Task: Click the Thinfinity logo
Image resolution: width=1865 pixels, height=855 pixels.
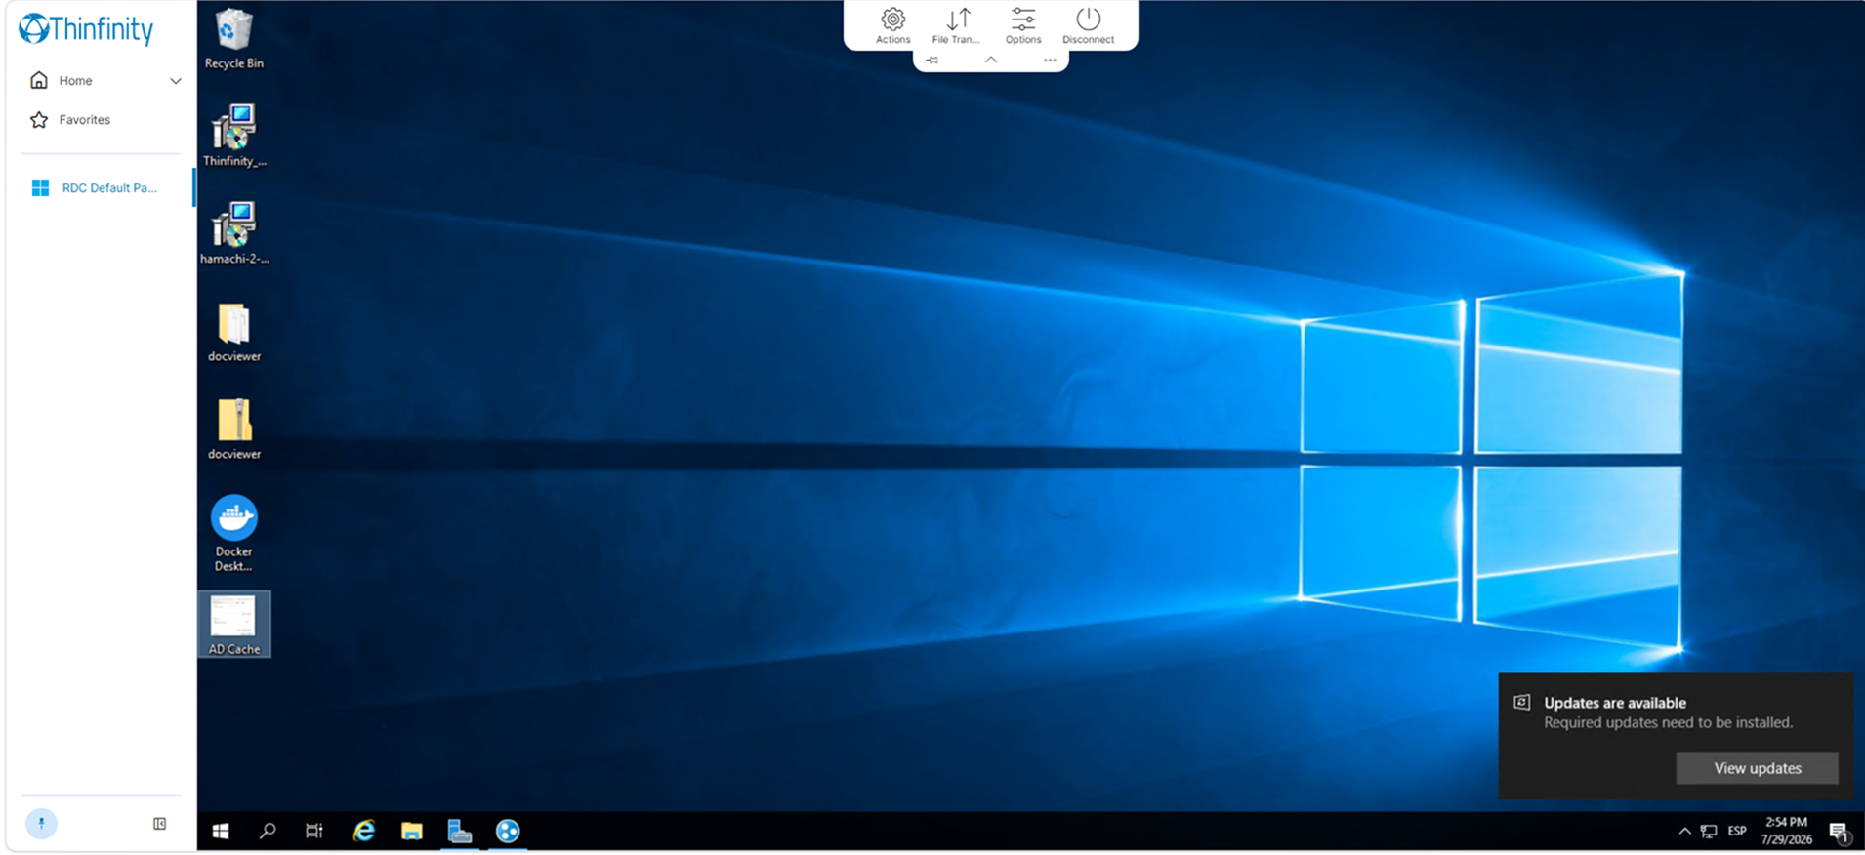Action: (x=86, y=29)
